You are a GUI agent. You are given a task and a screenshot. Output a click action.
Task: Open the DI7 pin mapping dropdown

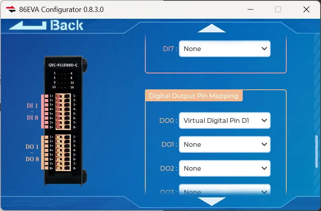[x=224, y=49]
